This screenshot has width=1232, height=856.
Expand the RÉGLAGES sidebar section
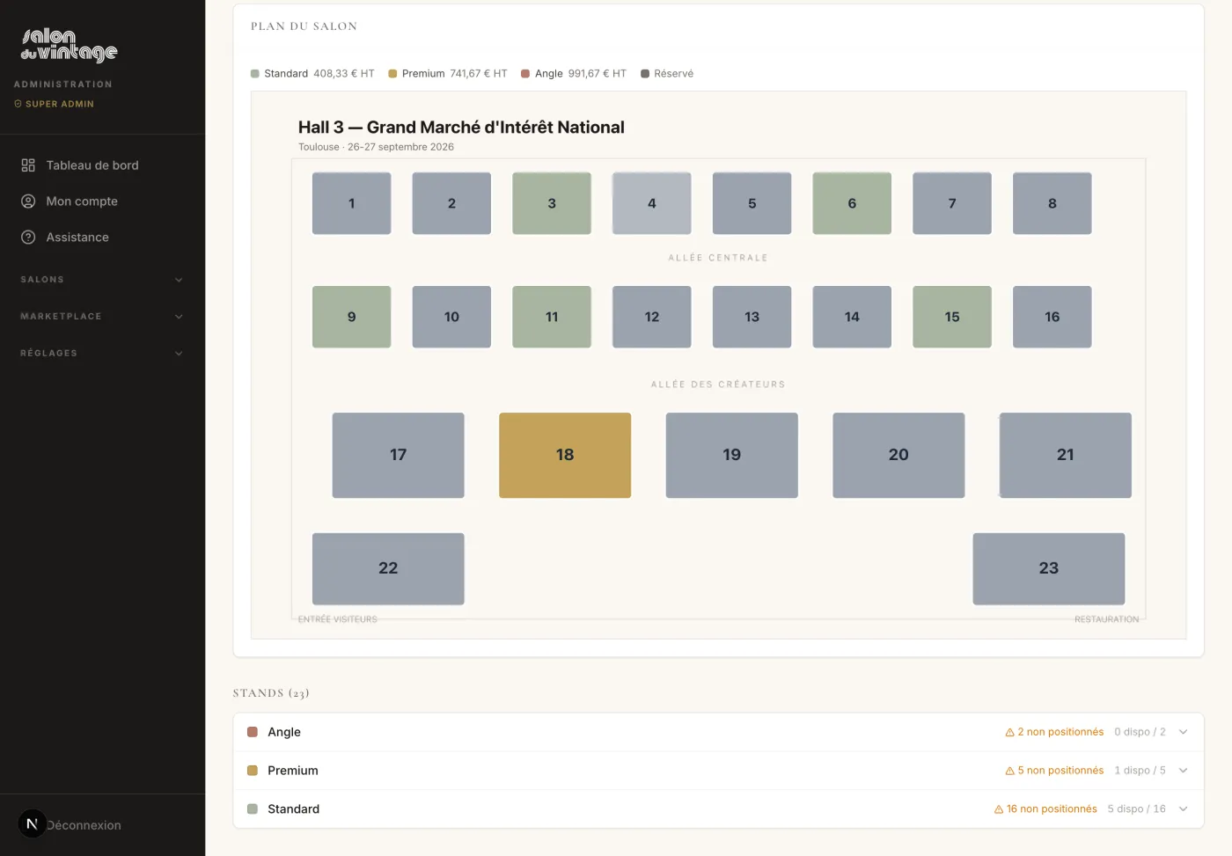pos(102,354)
